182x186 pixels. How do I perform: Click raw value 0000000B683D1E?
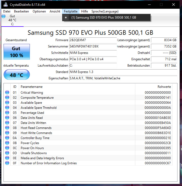[x=158, y=133]
